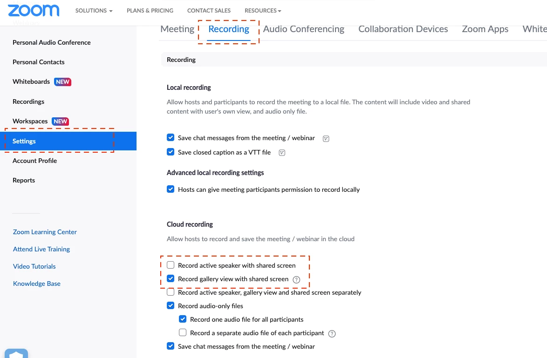Open the Collaboration Devices tab
547x358 pixels.
click(x=403, y=29)
